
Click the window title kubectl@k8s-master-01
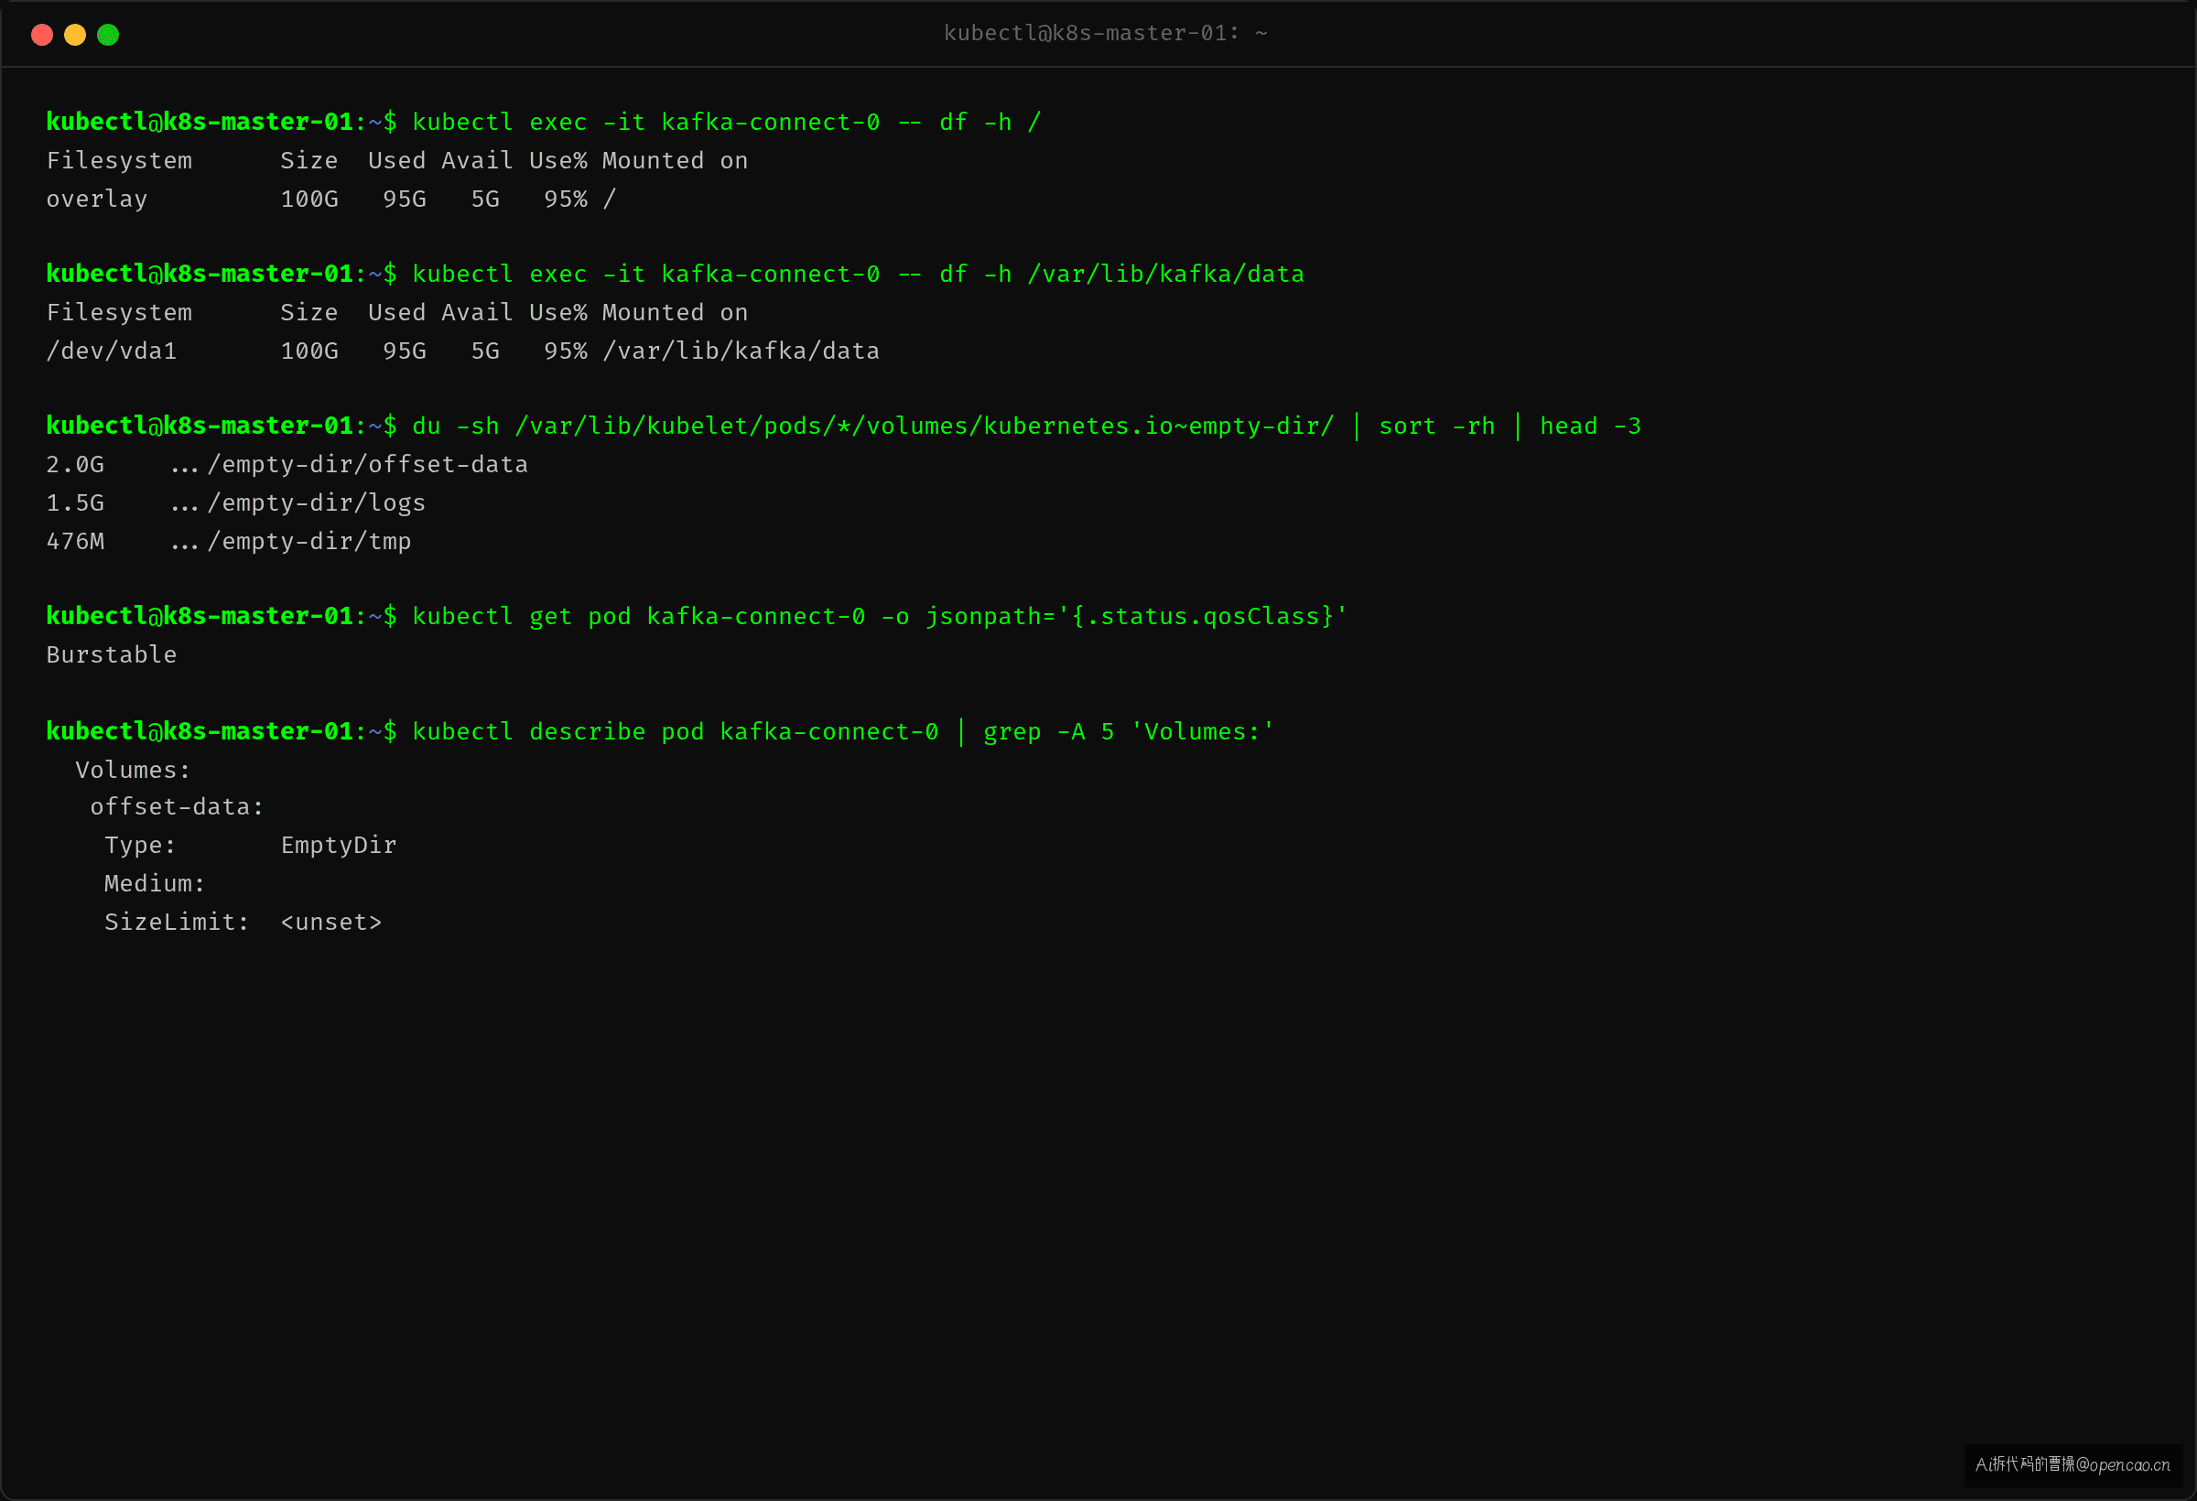[1105, 33]
